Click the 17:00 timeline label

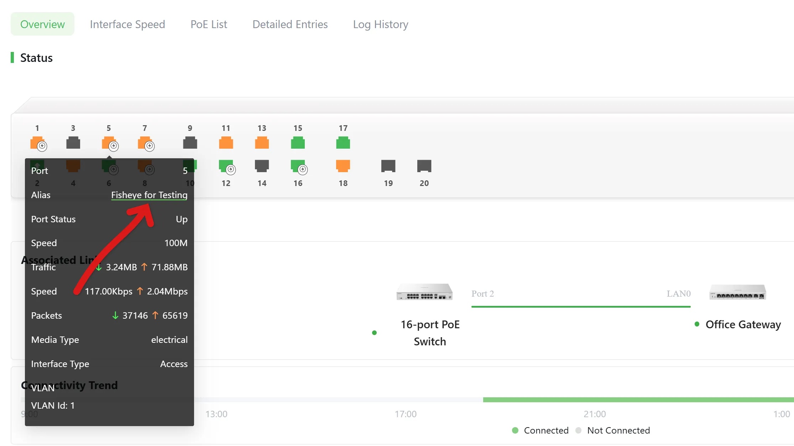point(406,414)
